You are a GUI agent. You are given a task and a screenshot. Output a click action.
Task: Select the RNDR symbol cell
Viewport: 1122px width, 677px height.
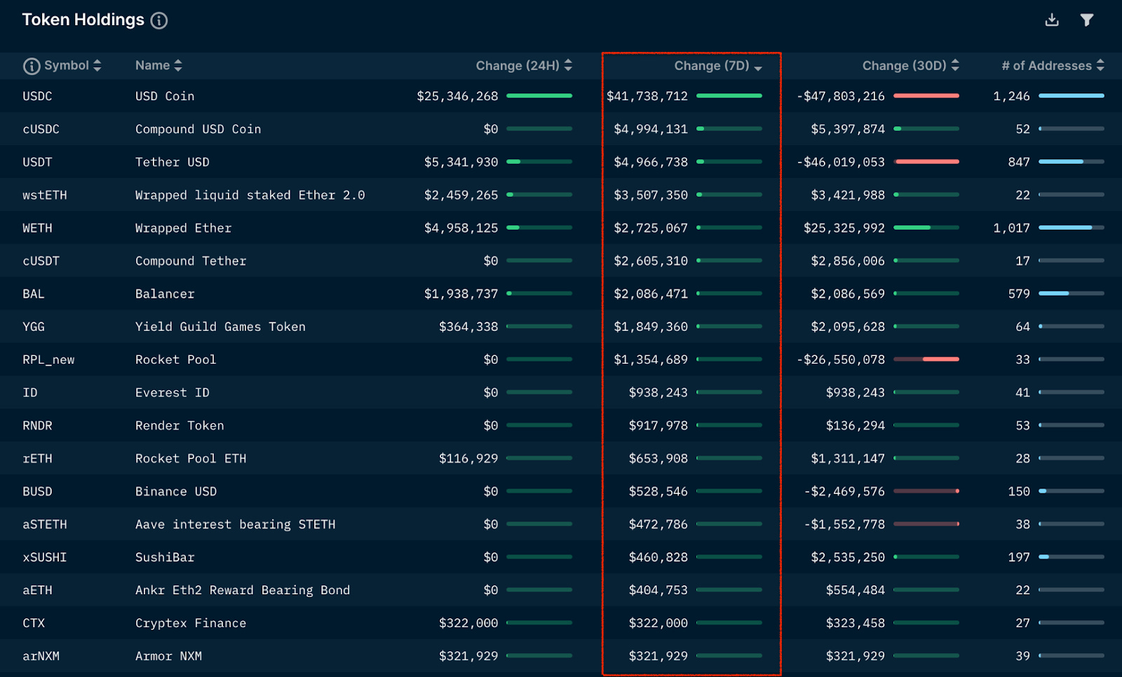[37, 425]
